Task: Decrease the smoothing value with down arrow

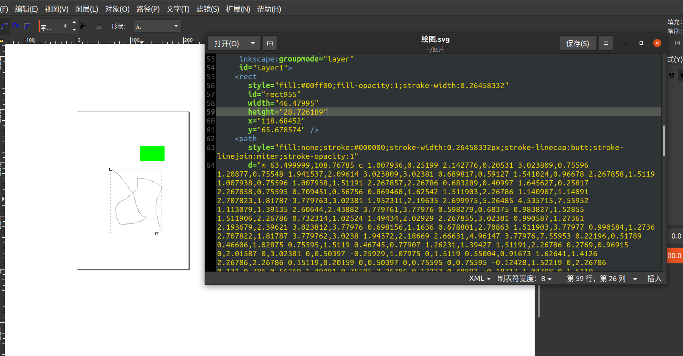Action: pos(74,30)
